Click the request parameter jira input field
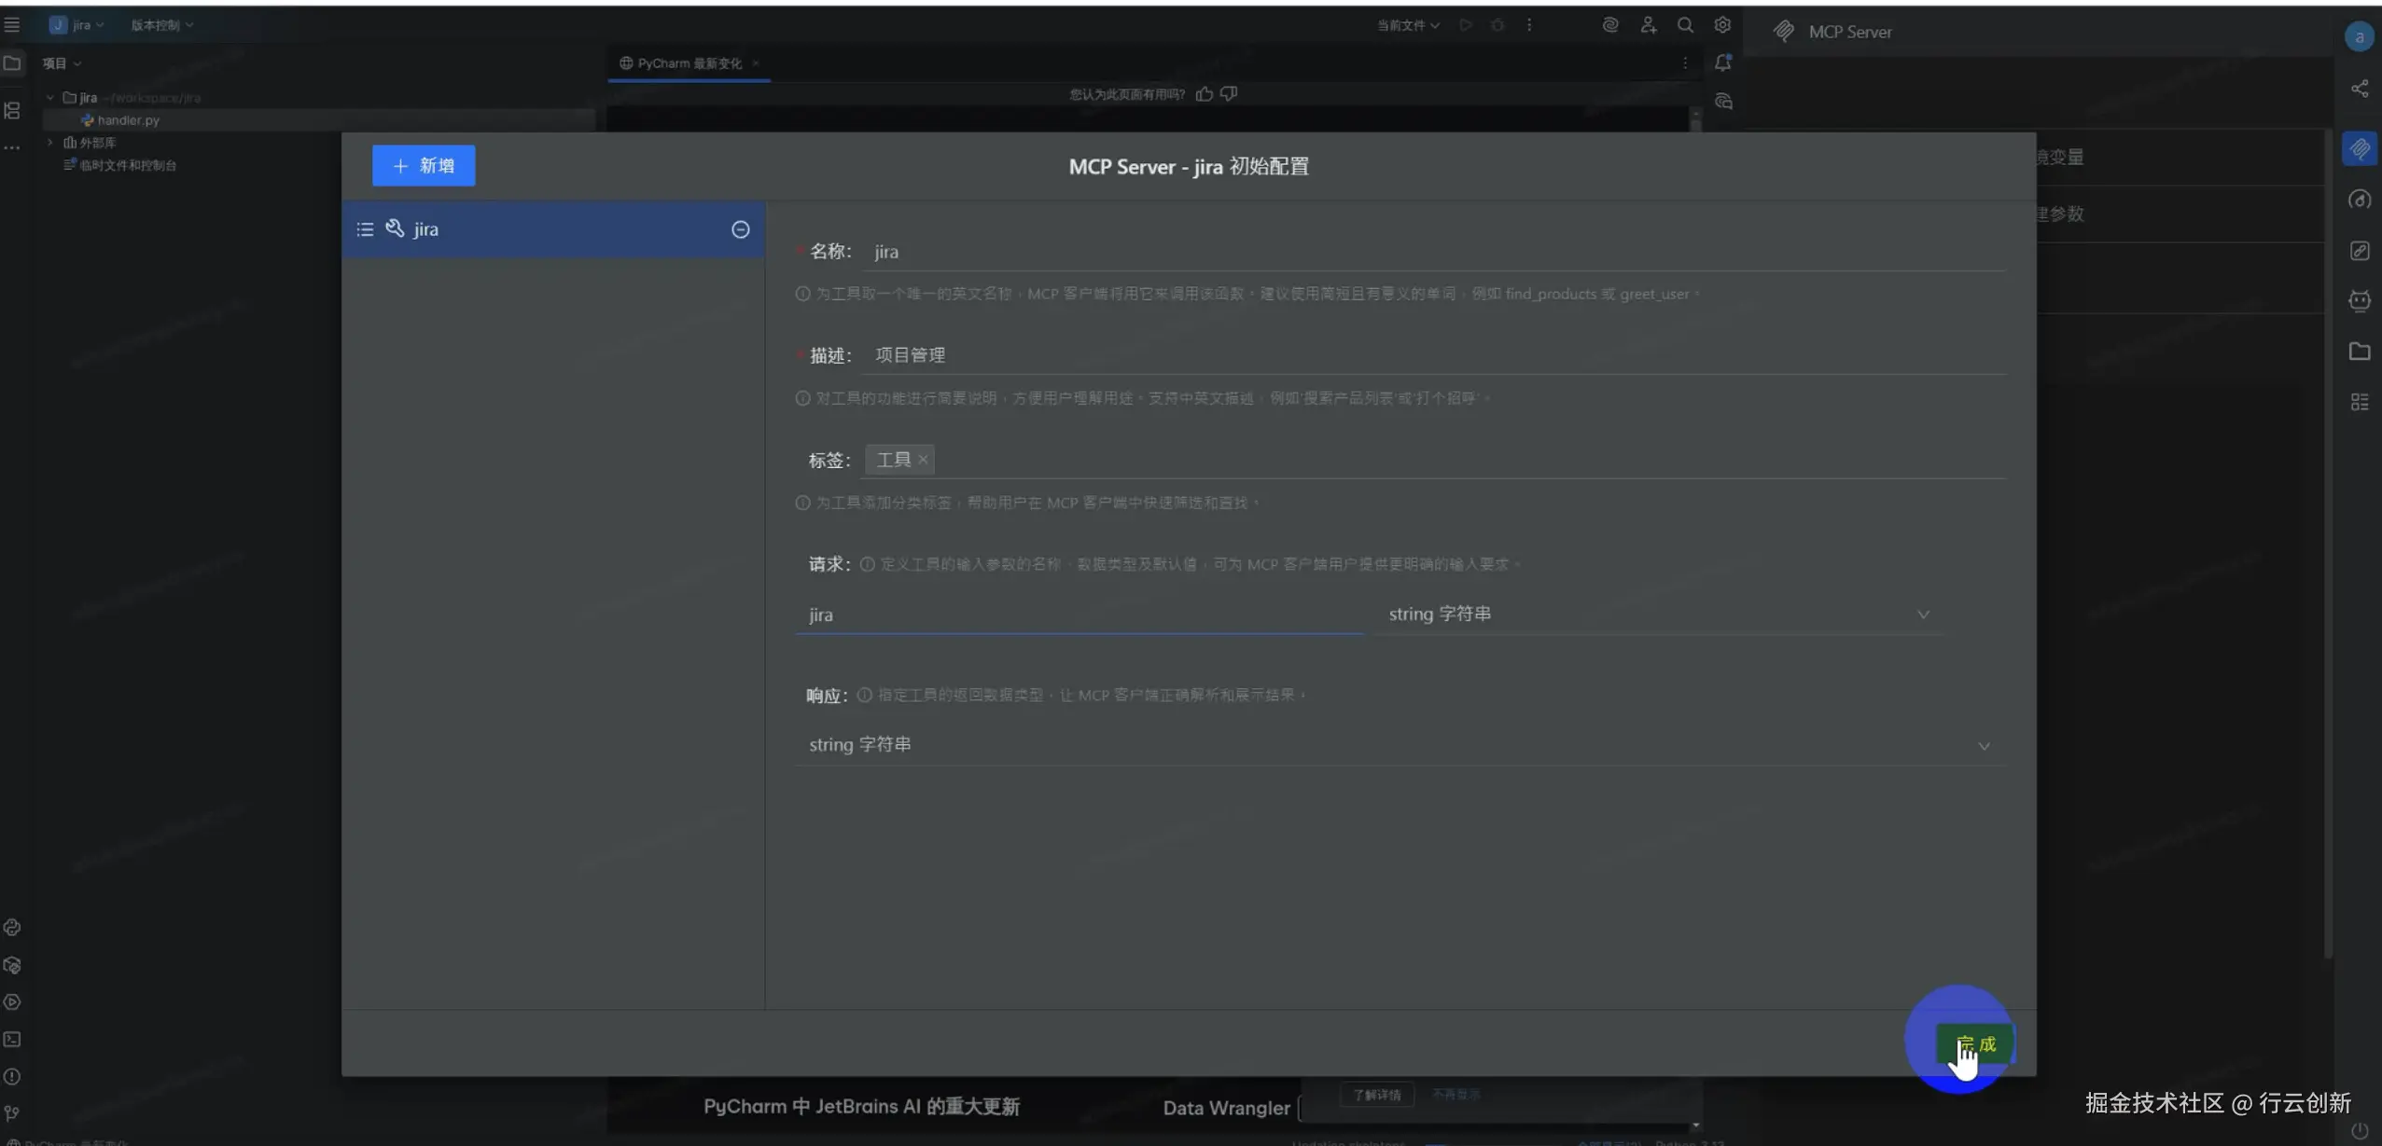This screenshot has width=2382, height=1146. [1078, 615]
